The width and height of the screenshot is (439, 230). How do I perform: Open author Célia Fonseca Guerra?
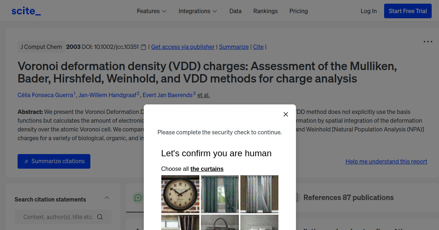click(45, 95)
